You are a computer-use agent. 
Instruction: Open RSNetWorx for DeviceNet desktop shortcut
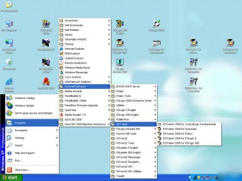click(194, 66)
